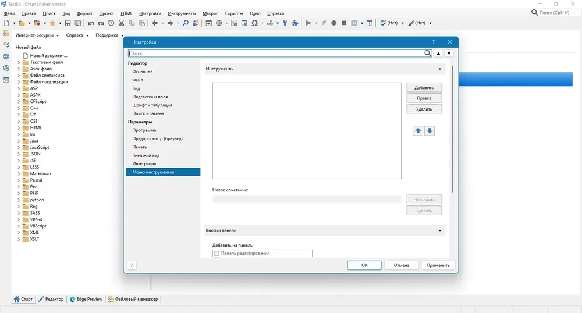Image resolution: width=582 pixels, height=313 pixels.
Task: Expand the JavaScript folder in tree
Action: click(x=19, y=147)
